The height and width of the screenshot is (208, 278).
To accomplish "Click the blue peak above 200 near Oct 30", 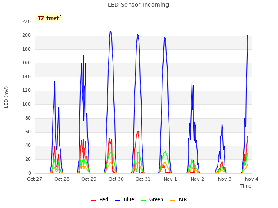I will pyautogui.click(x=110, y=31).
